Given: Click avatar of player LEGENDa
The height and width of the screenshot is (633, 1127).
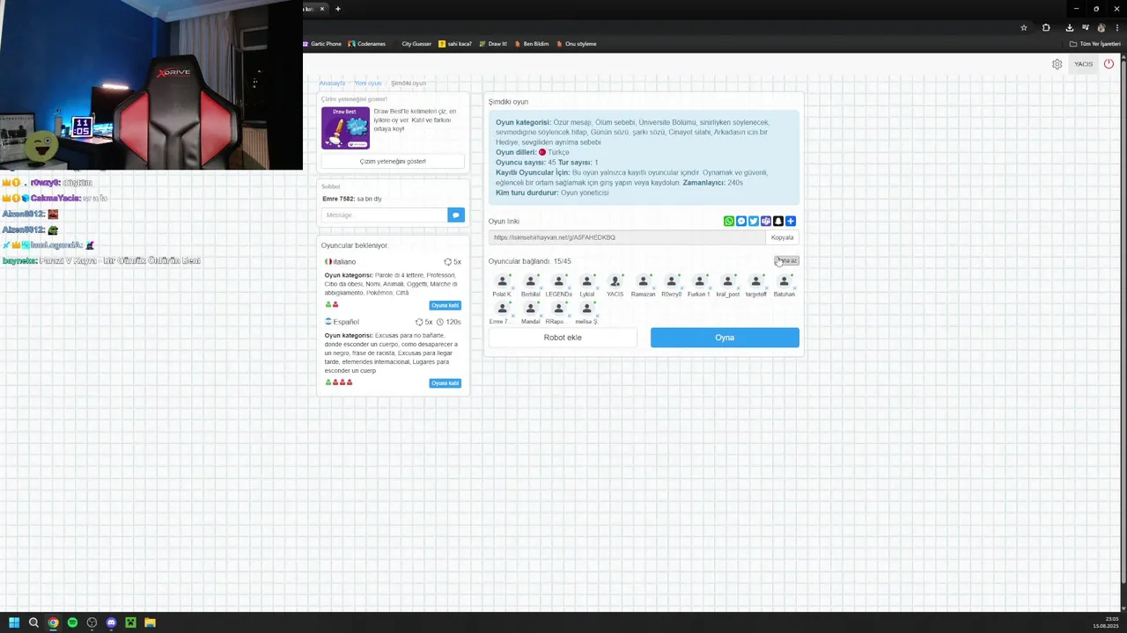Looking at the screenshot, I should [x=558, y=281].
